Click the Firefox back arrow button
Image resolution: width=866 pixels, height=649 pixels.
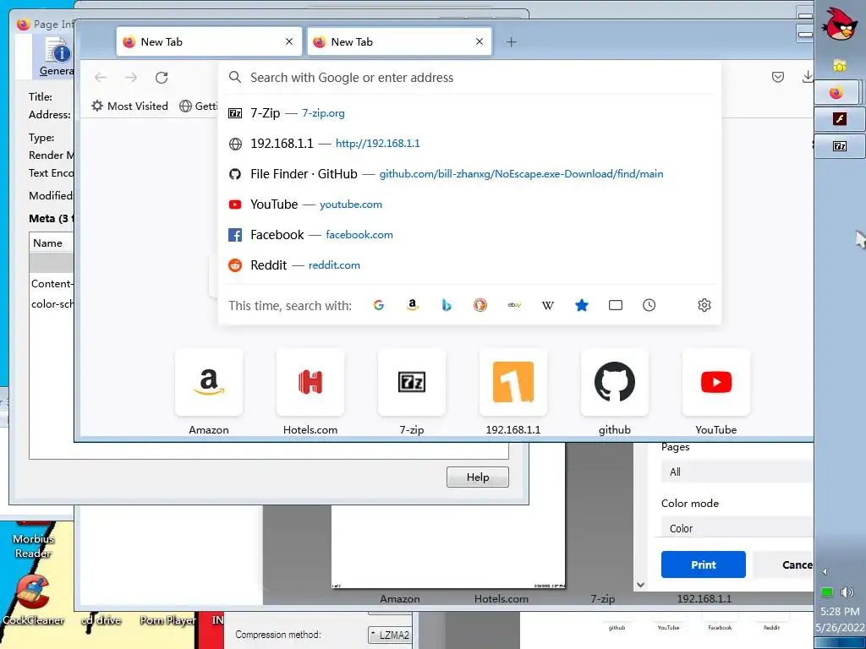click(101, 78)
